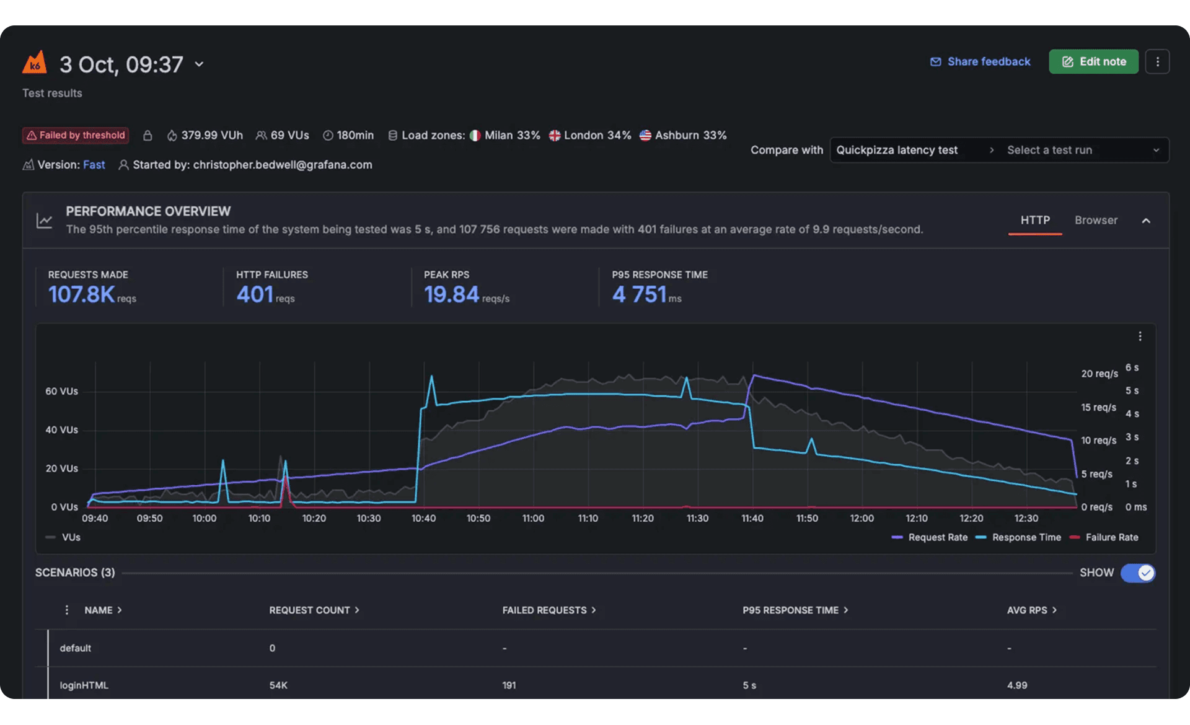Click the Edit note button

coord(1093,62)
